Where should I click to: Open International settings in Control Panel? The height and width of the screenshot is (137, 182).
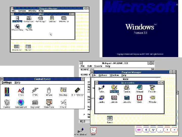pyautogui.click(x=21, y=104)
